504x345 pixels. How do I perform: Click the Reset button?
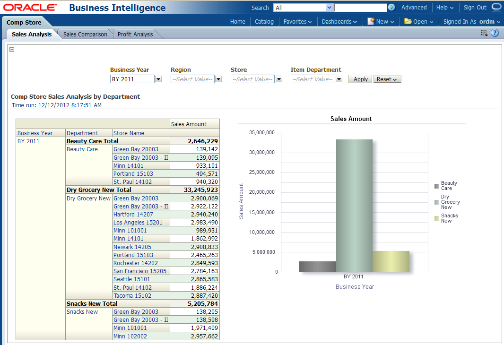click(x=387, y=79)
